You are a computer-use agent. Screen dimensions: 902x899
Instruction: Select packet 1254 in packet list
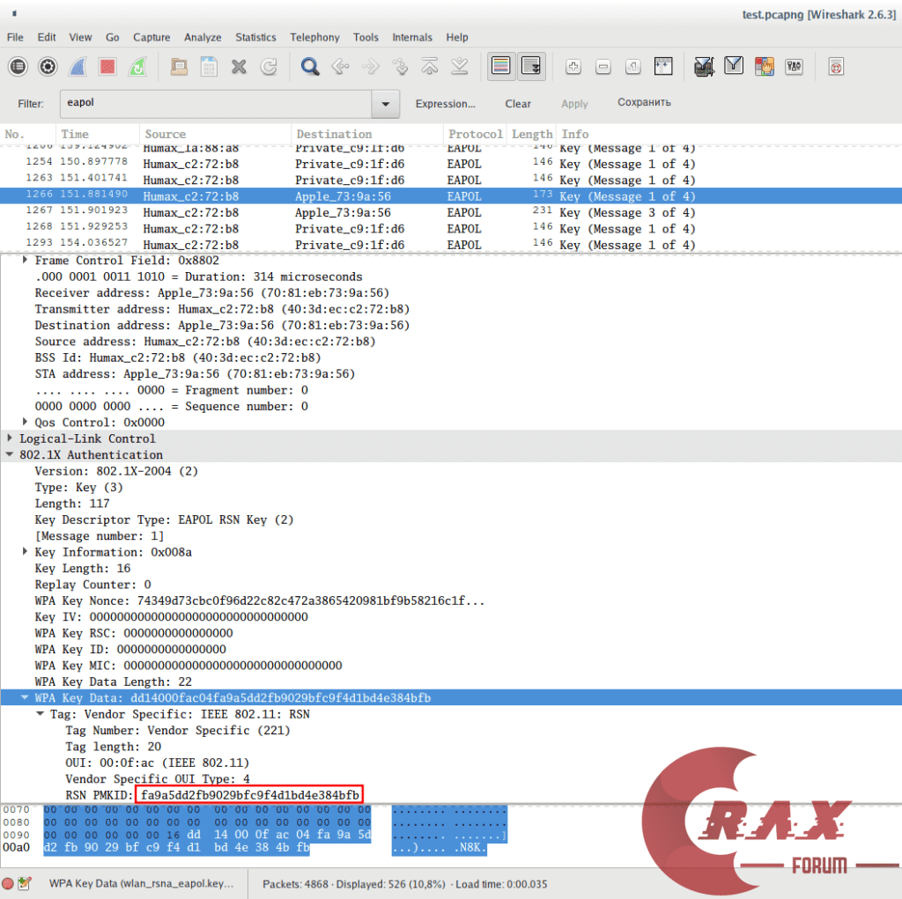point(451,164)
